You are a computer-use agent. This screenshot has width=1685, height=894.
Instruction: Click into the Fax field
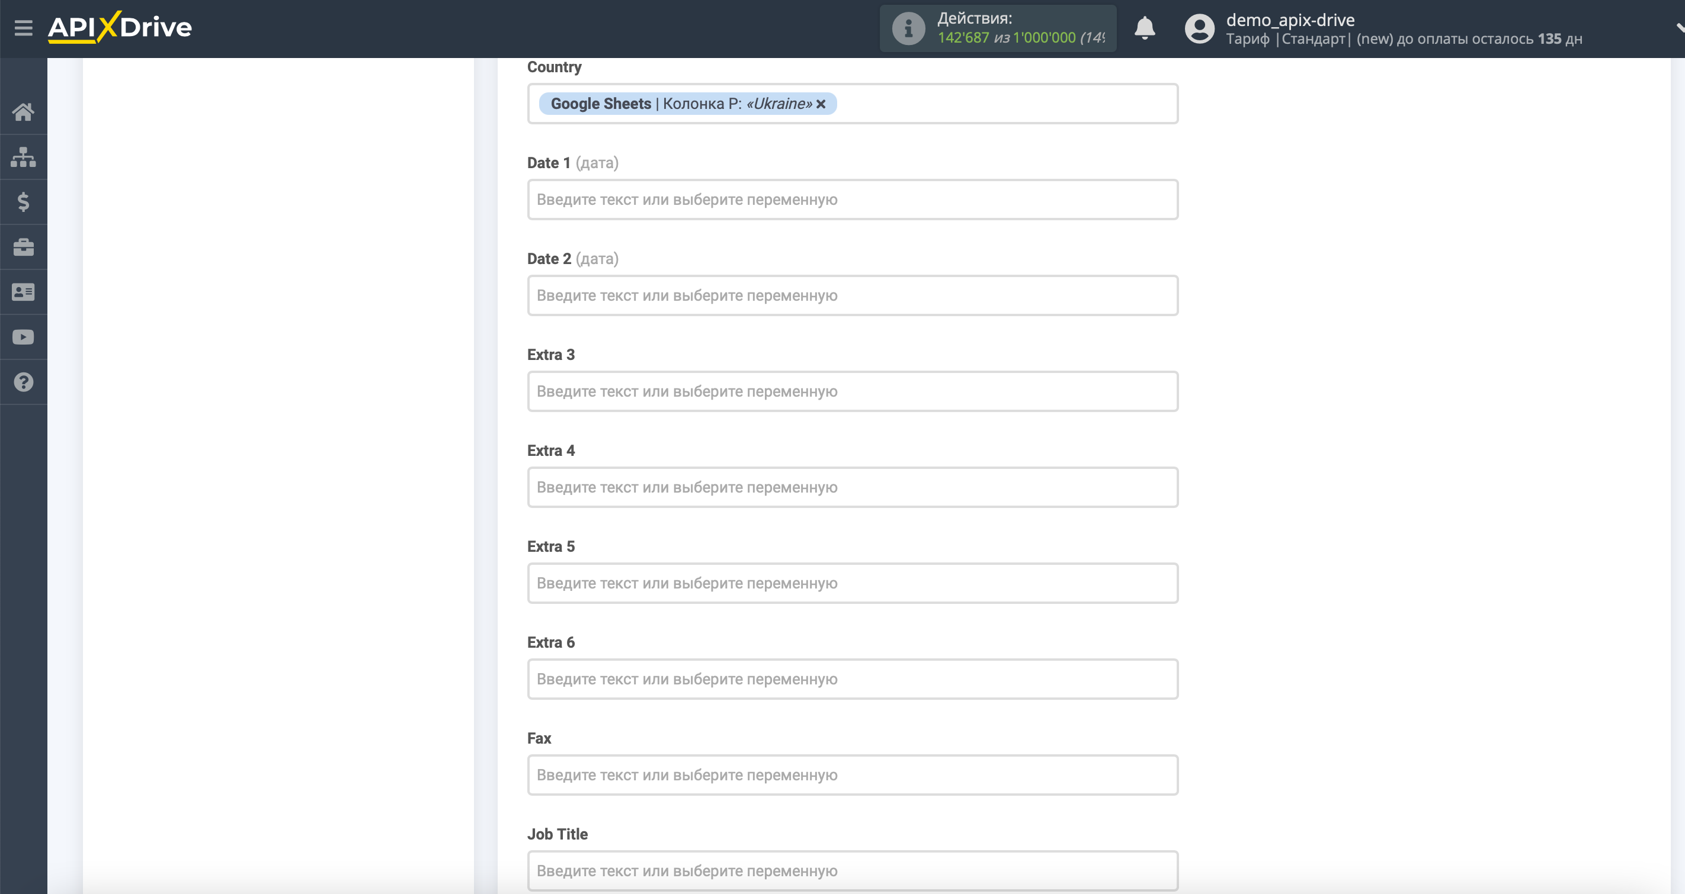click(x=853, y=776)
